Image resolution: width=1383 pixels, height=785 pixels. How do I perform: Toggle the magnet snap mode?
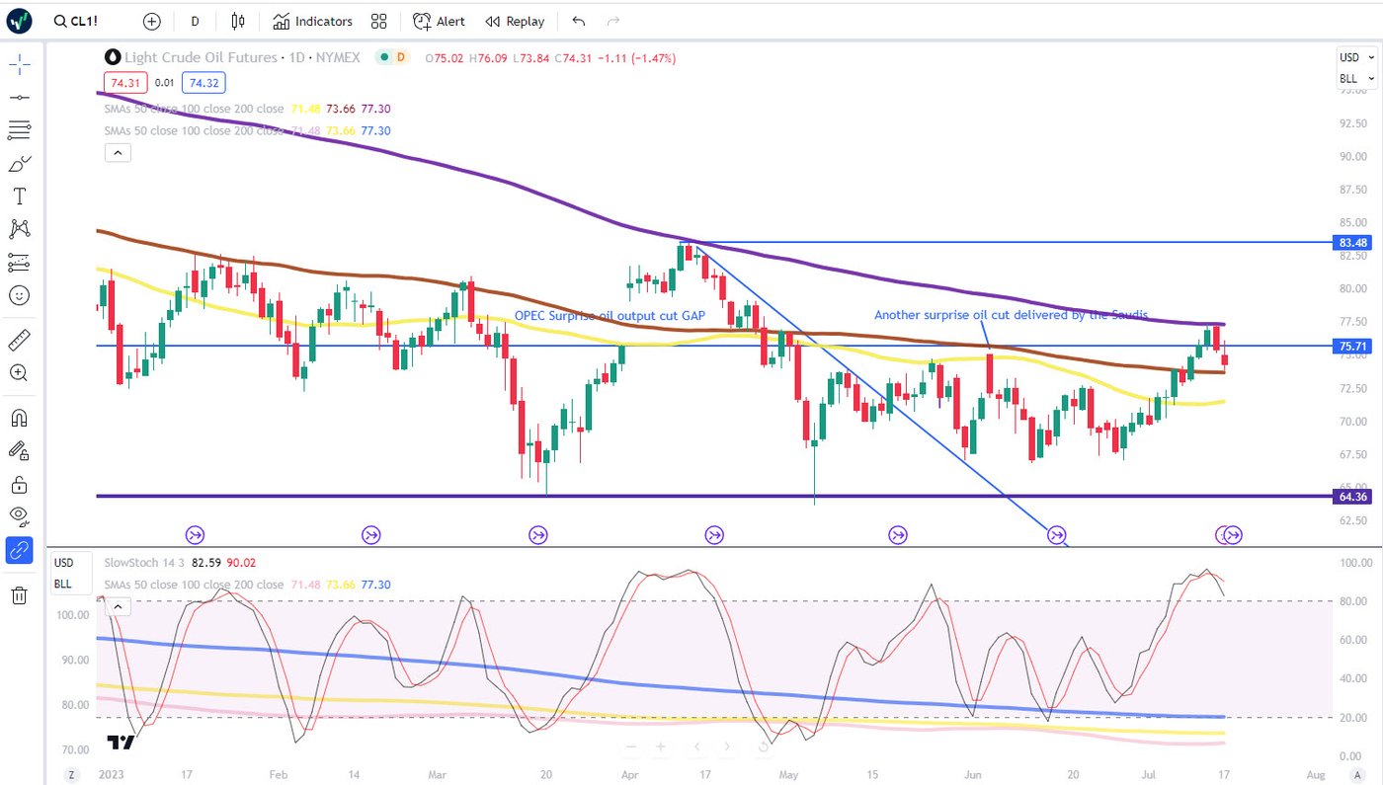[19, 419]
